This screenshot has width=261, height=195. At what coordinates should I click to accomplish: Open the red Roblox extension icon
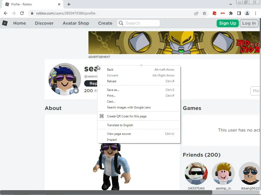[215, 13]
